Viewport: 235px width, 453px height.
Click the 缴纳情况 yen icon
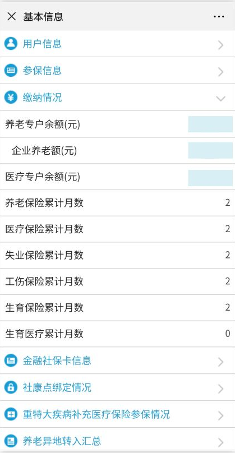(11, 98)
